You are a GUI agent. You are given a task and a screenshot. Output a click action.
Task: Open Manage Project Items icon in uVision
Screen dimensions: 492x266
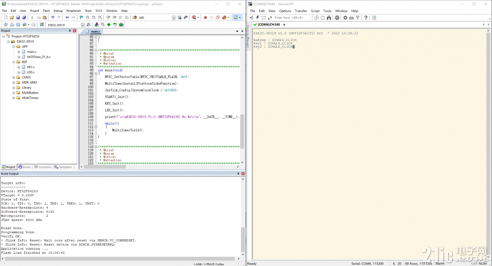pyautogui.click(x=96, y=25)
